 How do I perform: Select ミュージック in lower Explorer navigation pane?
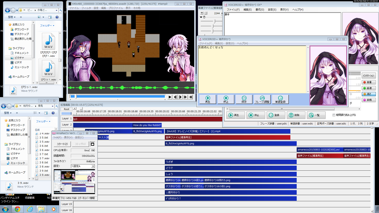point(18,163)
